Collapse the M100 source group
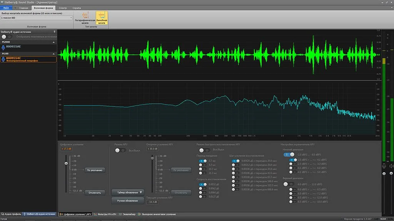The image size is (394, 221). [x=53, y=54]
